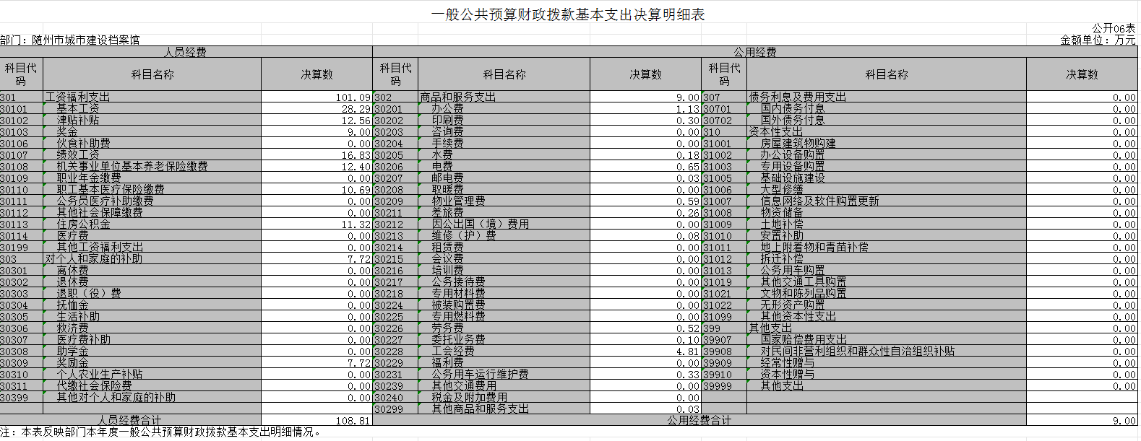Click the 人员经费 header cell
This screenshot has height=441, width=1141.
click(186, 52)
